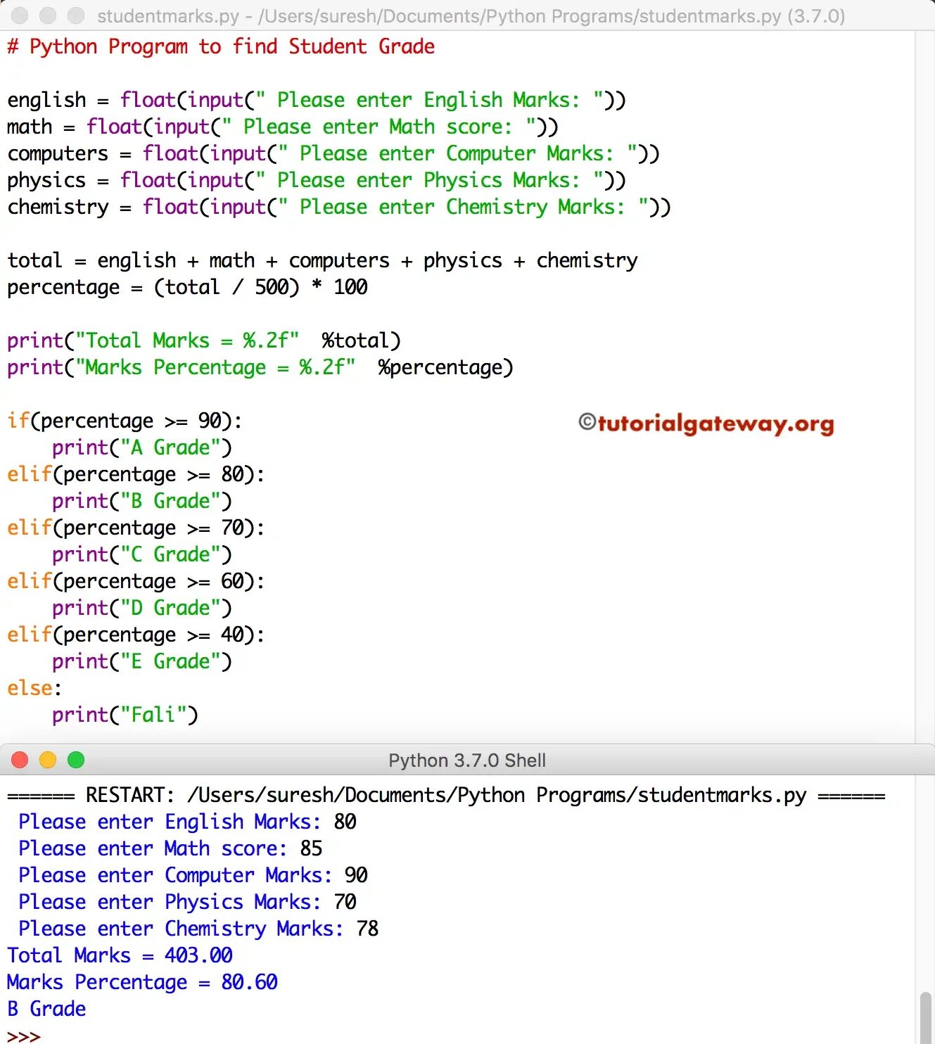The height and width of the screenshot is (1044, 935).
Task: Click the print("D Grade") line
Action: [142, 608]
